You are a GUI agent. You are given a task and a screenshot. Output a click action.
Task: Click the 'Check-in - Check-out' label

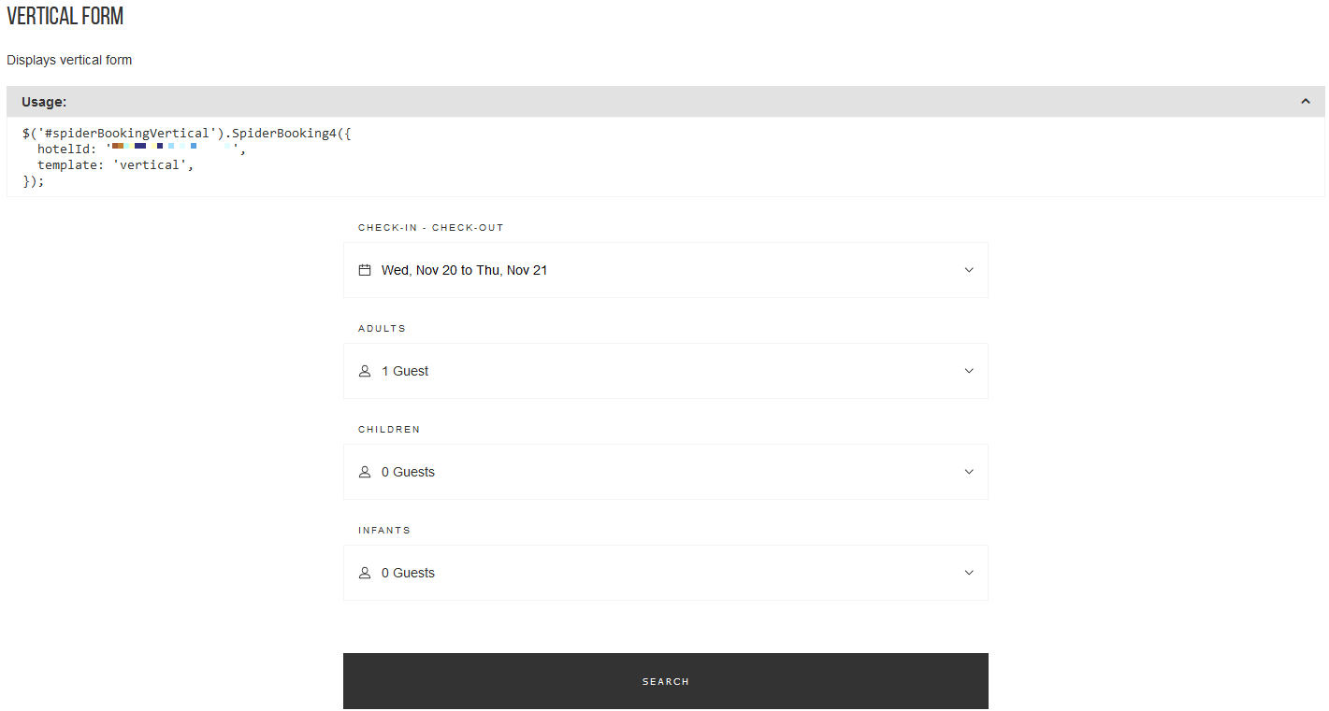431,228
